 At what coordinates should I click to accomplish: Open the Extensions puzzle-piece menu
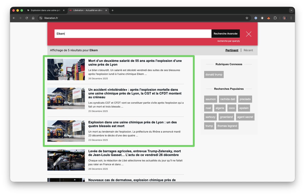(275, 18)
